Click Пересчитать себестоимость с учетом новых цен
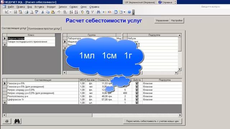The image size is (230, 129). 152,121
